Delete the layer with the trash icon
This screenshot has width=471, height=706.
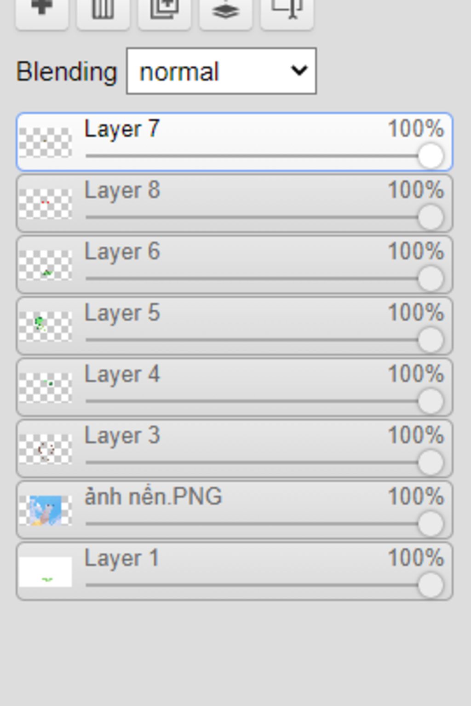103,12
